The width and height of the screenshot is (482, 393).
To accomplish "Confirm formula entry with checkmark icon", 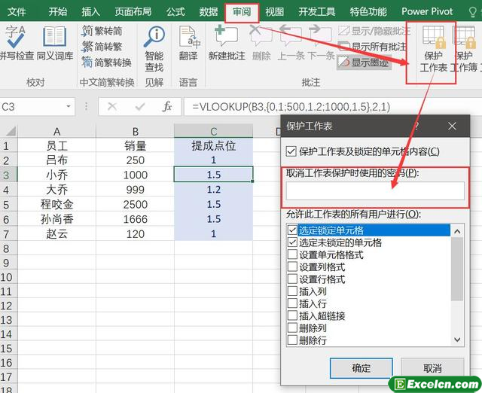I will pos(140,107).
